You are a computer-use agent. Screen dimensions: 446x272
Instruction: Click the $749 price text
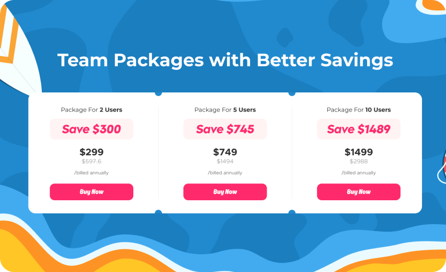pyautogui.click(x=225, y=152)
